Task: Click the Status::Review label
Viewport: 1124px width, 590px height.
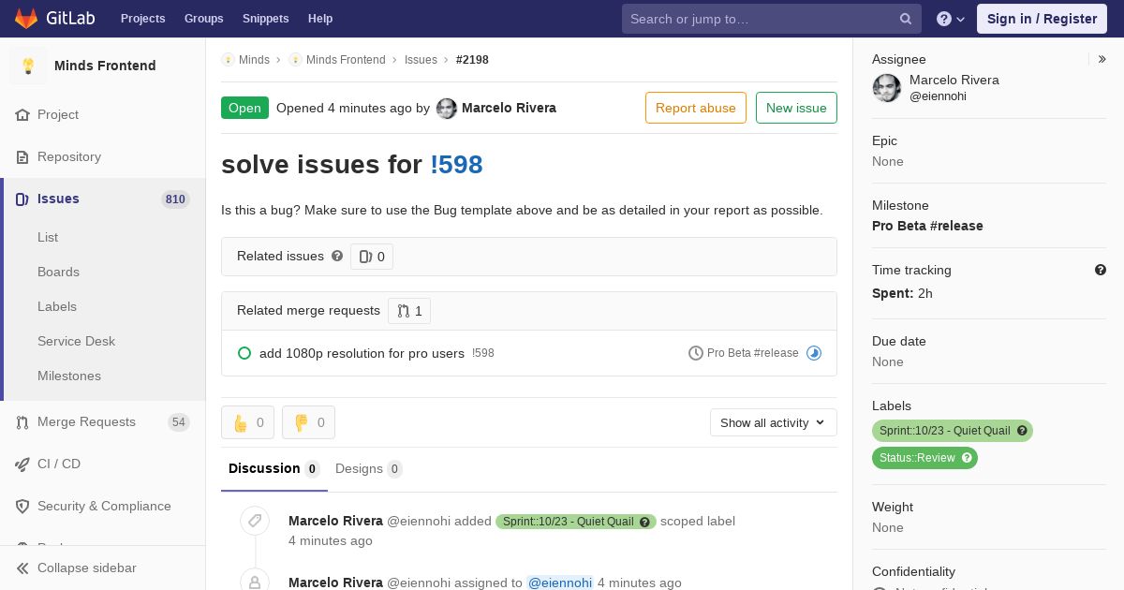Action: tap(924, 458)
